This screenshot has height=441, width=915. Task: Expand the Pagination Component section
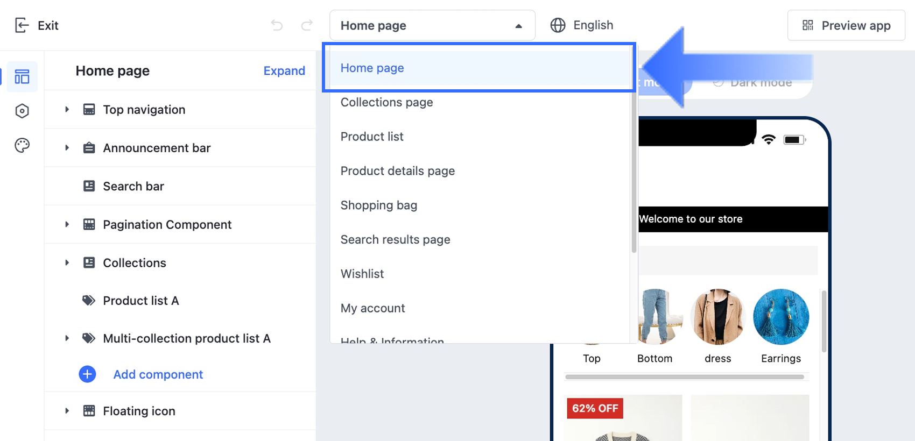[67, 225]
